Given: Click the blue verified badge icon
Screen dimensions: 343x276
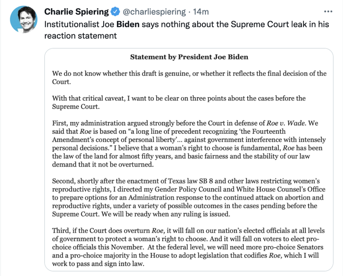Looking at the screenshot, I should coord(115,12).
